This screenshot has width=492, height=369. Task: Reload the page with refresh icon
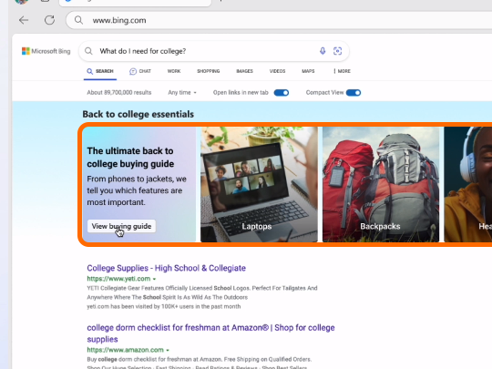(49, 20)
